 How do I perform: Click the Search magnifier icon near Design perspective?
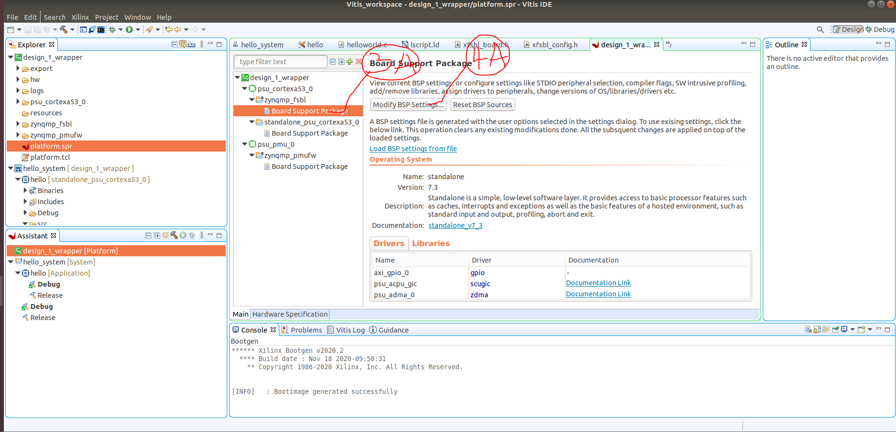coord(820,29)
